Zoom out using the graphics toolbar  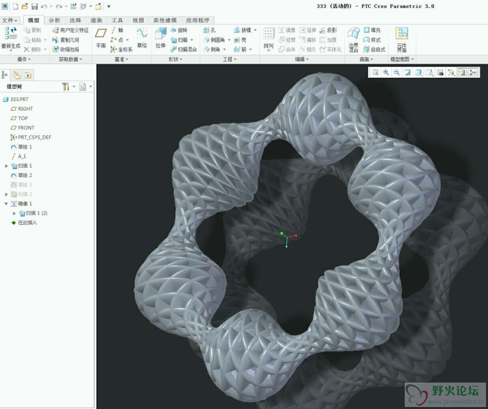(396, 72)
